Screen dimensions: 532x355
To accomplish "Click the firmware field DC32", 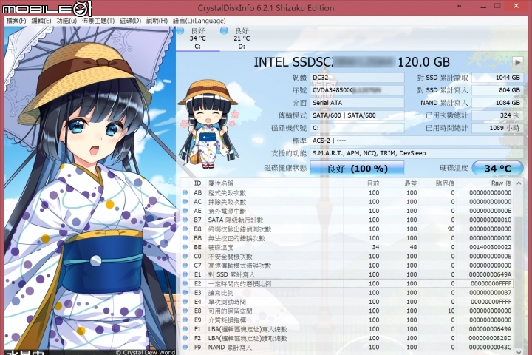I will coord(357,78).
